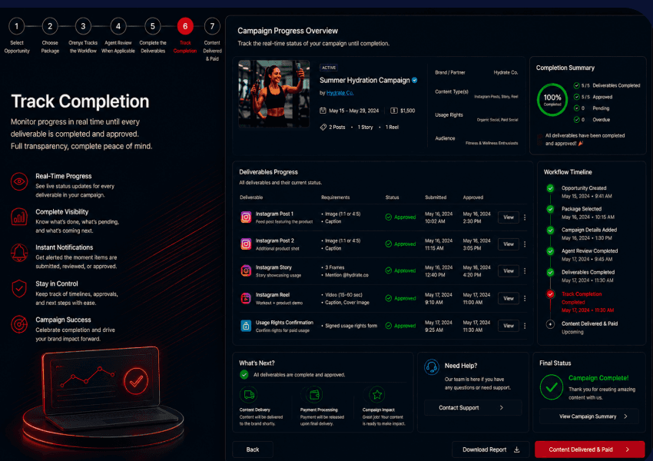The width and height of the screenshot is (653, 461).
Task: Click the Back button
Action: click(253, 449)
